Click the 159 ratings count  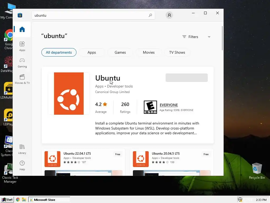pos(172,162)
